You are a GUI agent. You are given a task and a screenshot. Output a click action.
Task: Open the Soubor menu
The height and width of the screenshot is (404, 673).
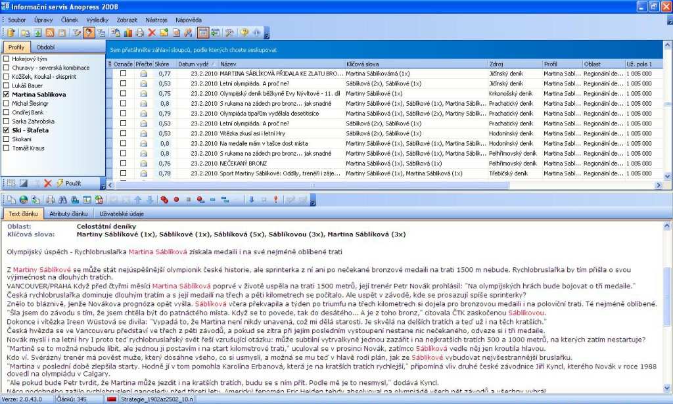pos(16,20)
